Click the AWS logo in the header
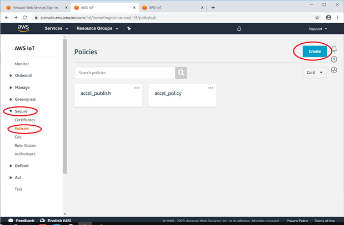 tap(23, 28)
